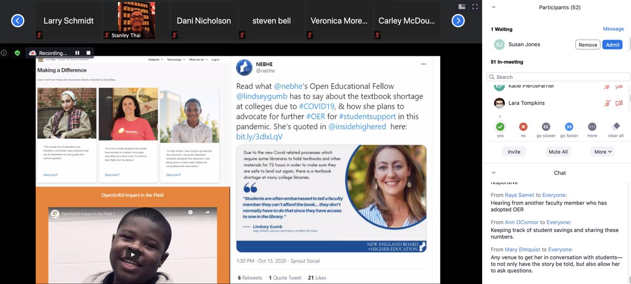631x284 pixels.
Task: Click Lara Tompkins' video-off camera icon
Action: pyautogui.click(x=619, y=103)
